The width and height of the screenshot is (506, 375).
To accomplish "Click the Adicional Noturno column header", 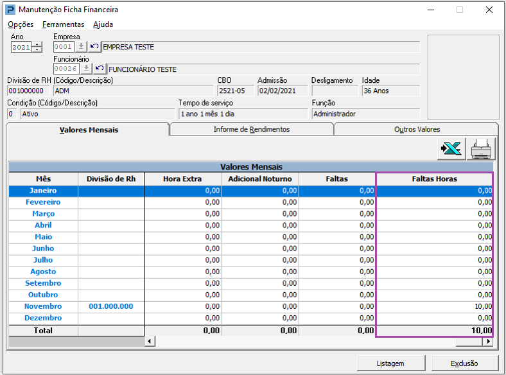I will click(x=260, y=179).
